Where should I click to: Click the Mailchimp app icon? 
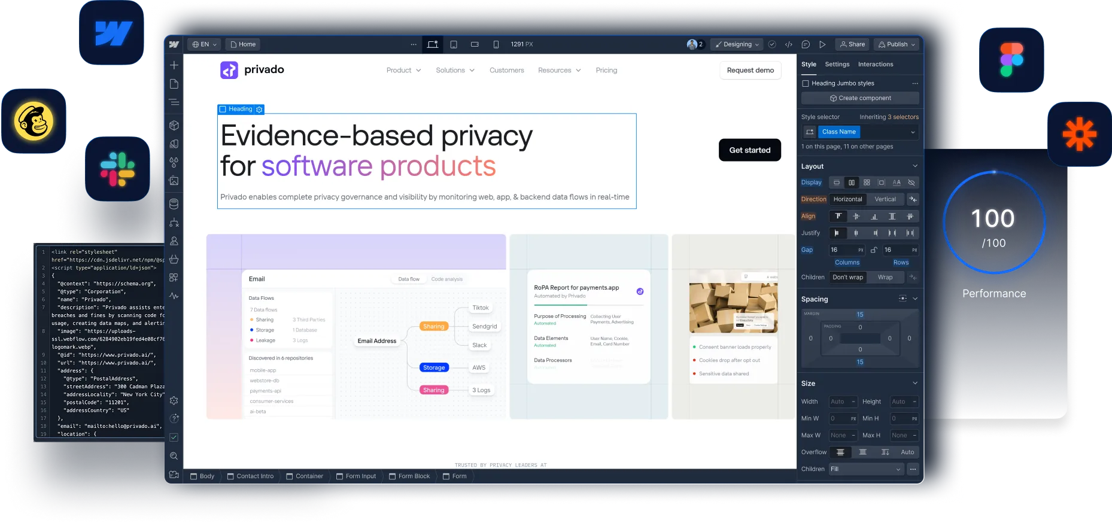coord(34,121)
